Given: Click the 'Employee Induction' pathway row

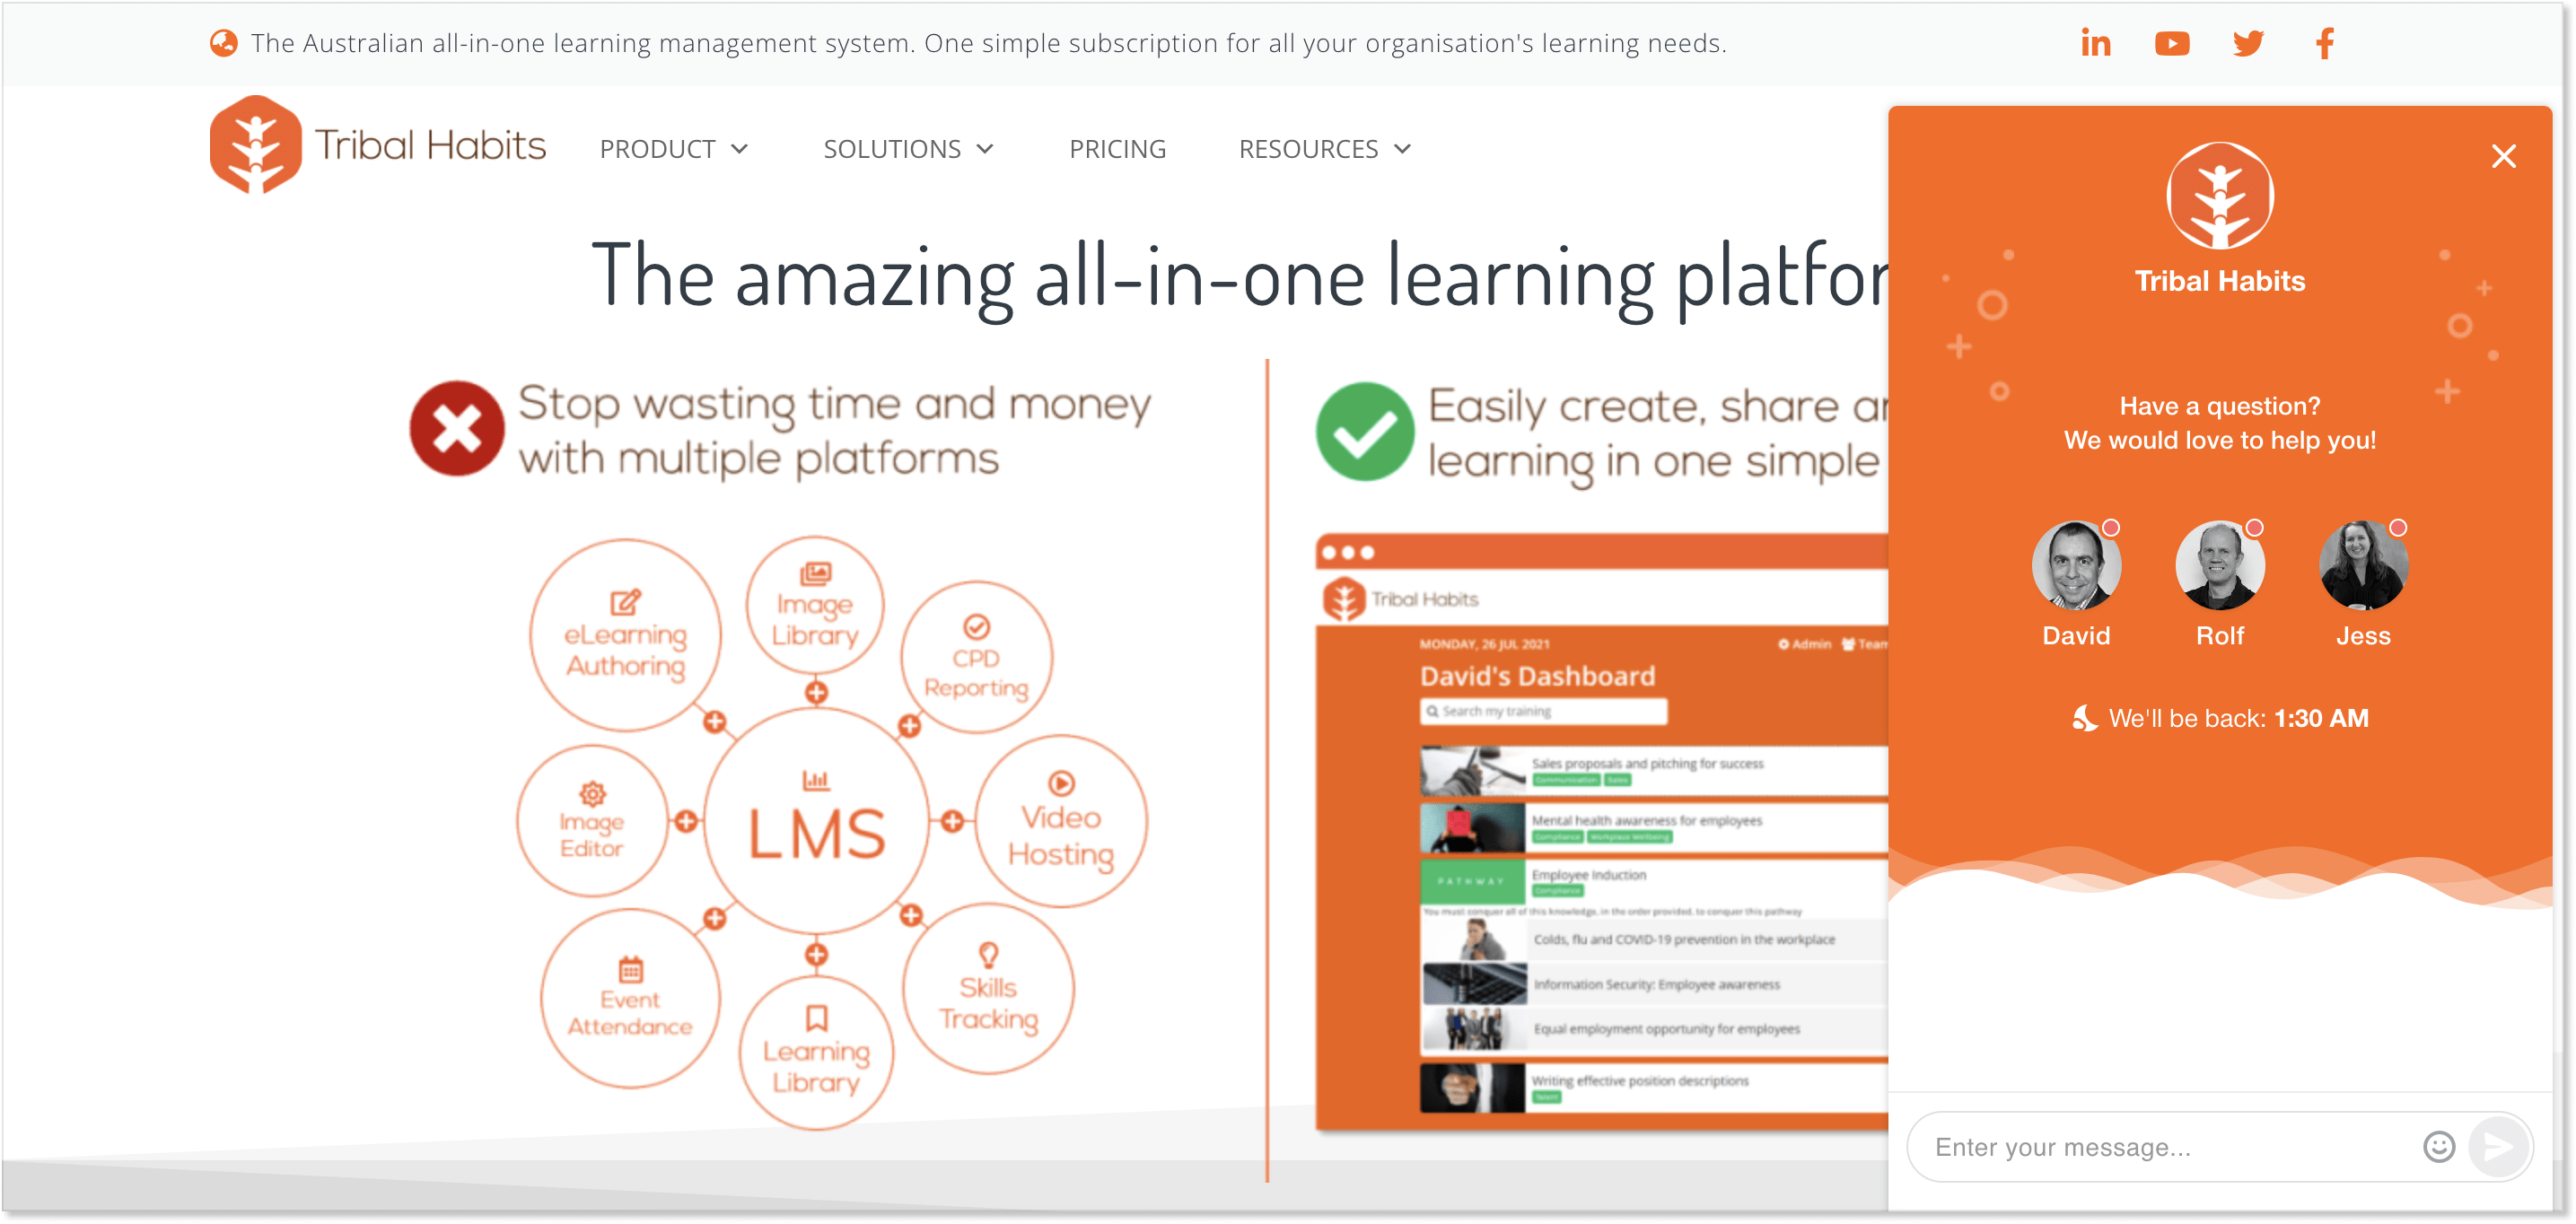Looking at the screenshot, I should (x=1653, y=880).
